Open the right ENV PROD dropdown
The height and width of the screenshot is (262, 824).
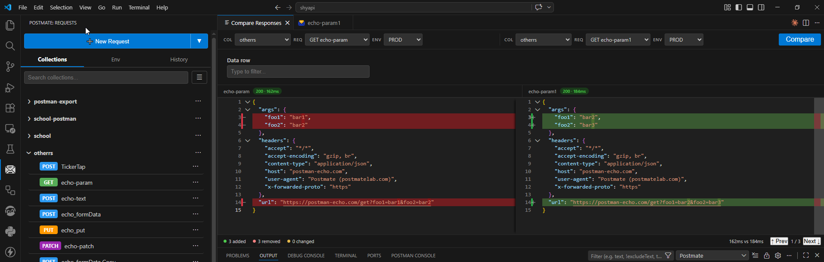click(x=684, y=40)
